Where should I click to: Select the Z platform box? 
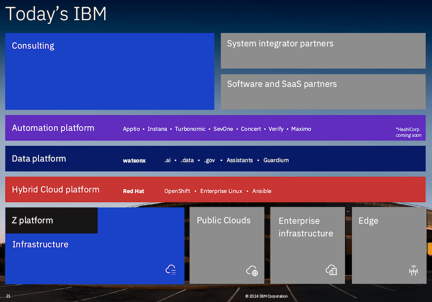tap(51, 220)
